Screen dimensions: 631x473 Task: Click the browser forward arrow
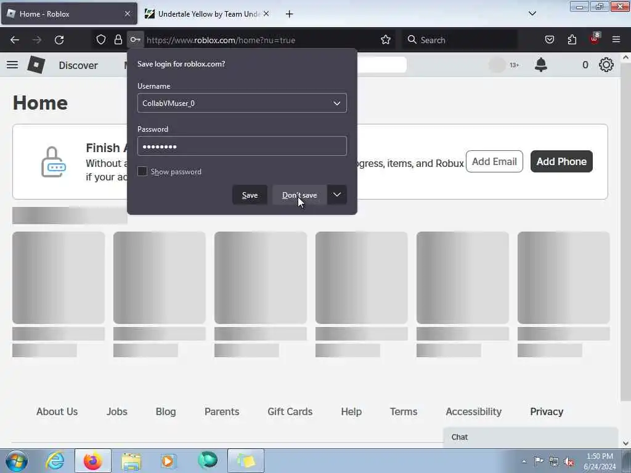[37, 40]
